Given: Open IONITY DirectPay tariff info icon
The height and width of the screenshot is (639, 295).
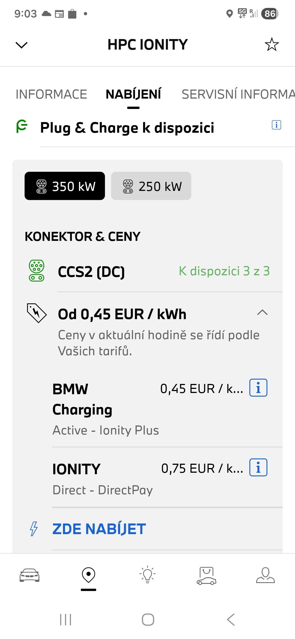Looking at the screenshot, I should (x=258, y=468).
